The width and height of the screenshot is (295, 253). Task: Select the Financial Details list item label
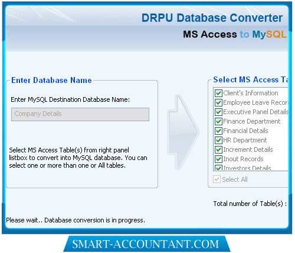245,131
